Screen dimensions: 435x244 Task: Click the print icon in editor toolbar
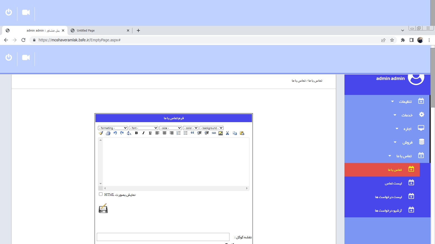pos(108,133)
